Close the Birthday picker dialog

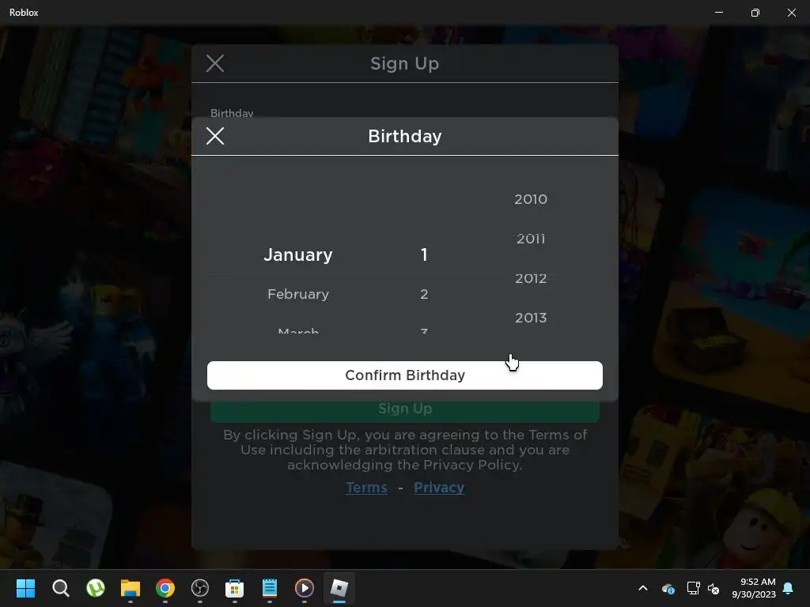(x=215, y=136)
